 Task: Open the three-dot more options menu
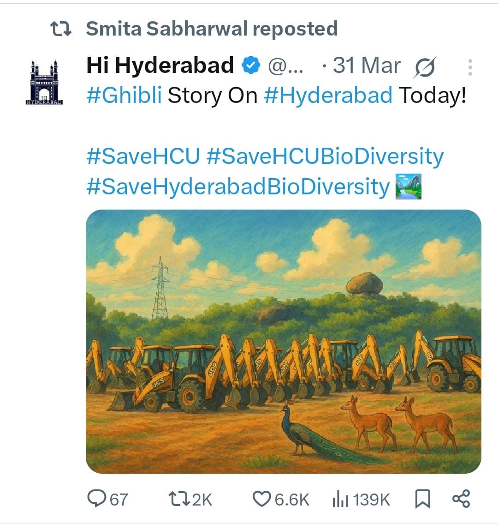(470, 67)
